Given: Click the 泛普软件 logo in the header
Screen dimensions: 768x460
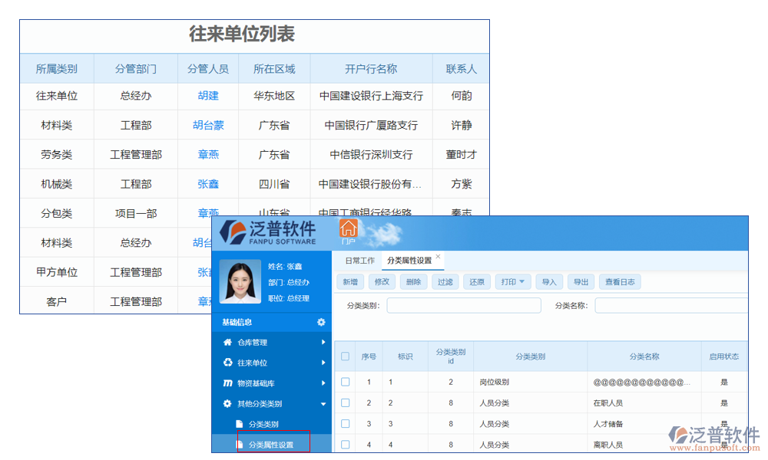Looking at the screenshot, I should coord(265,231).
